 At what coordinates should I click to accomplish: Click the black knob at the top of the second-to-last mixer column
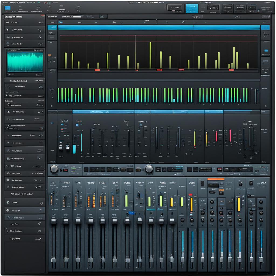click(x=251, y=183)
